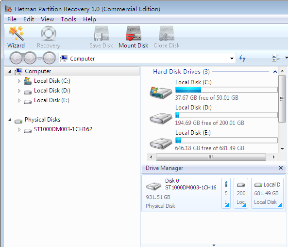This screenshot has height=247, width=288.
Task: Select the Local Disk (D:) drive icon in Hard Disk Drives
Action: [x=161, y=118]
